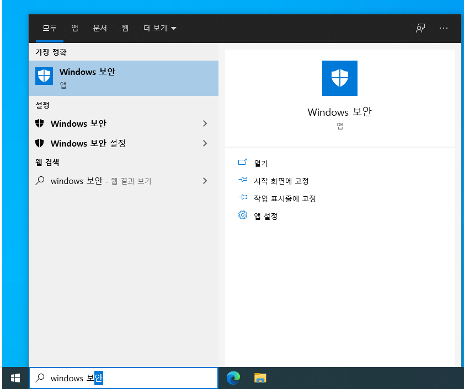Click the feedback icon in search header

click(x=420, y=28)
